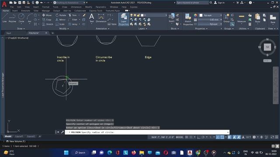
Task: Switch to the Annotate ribbon tab
Action: pyautogui.click(x=25, y=10)
